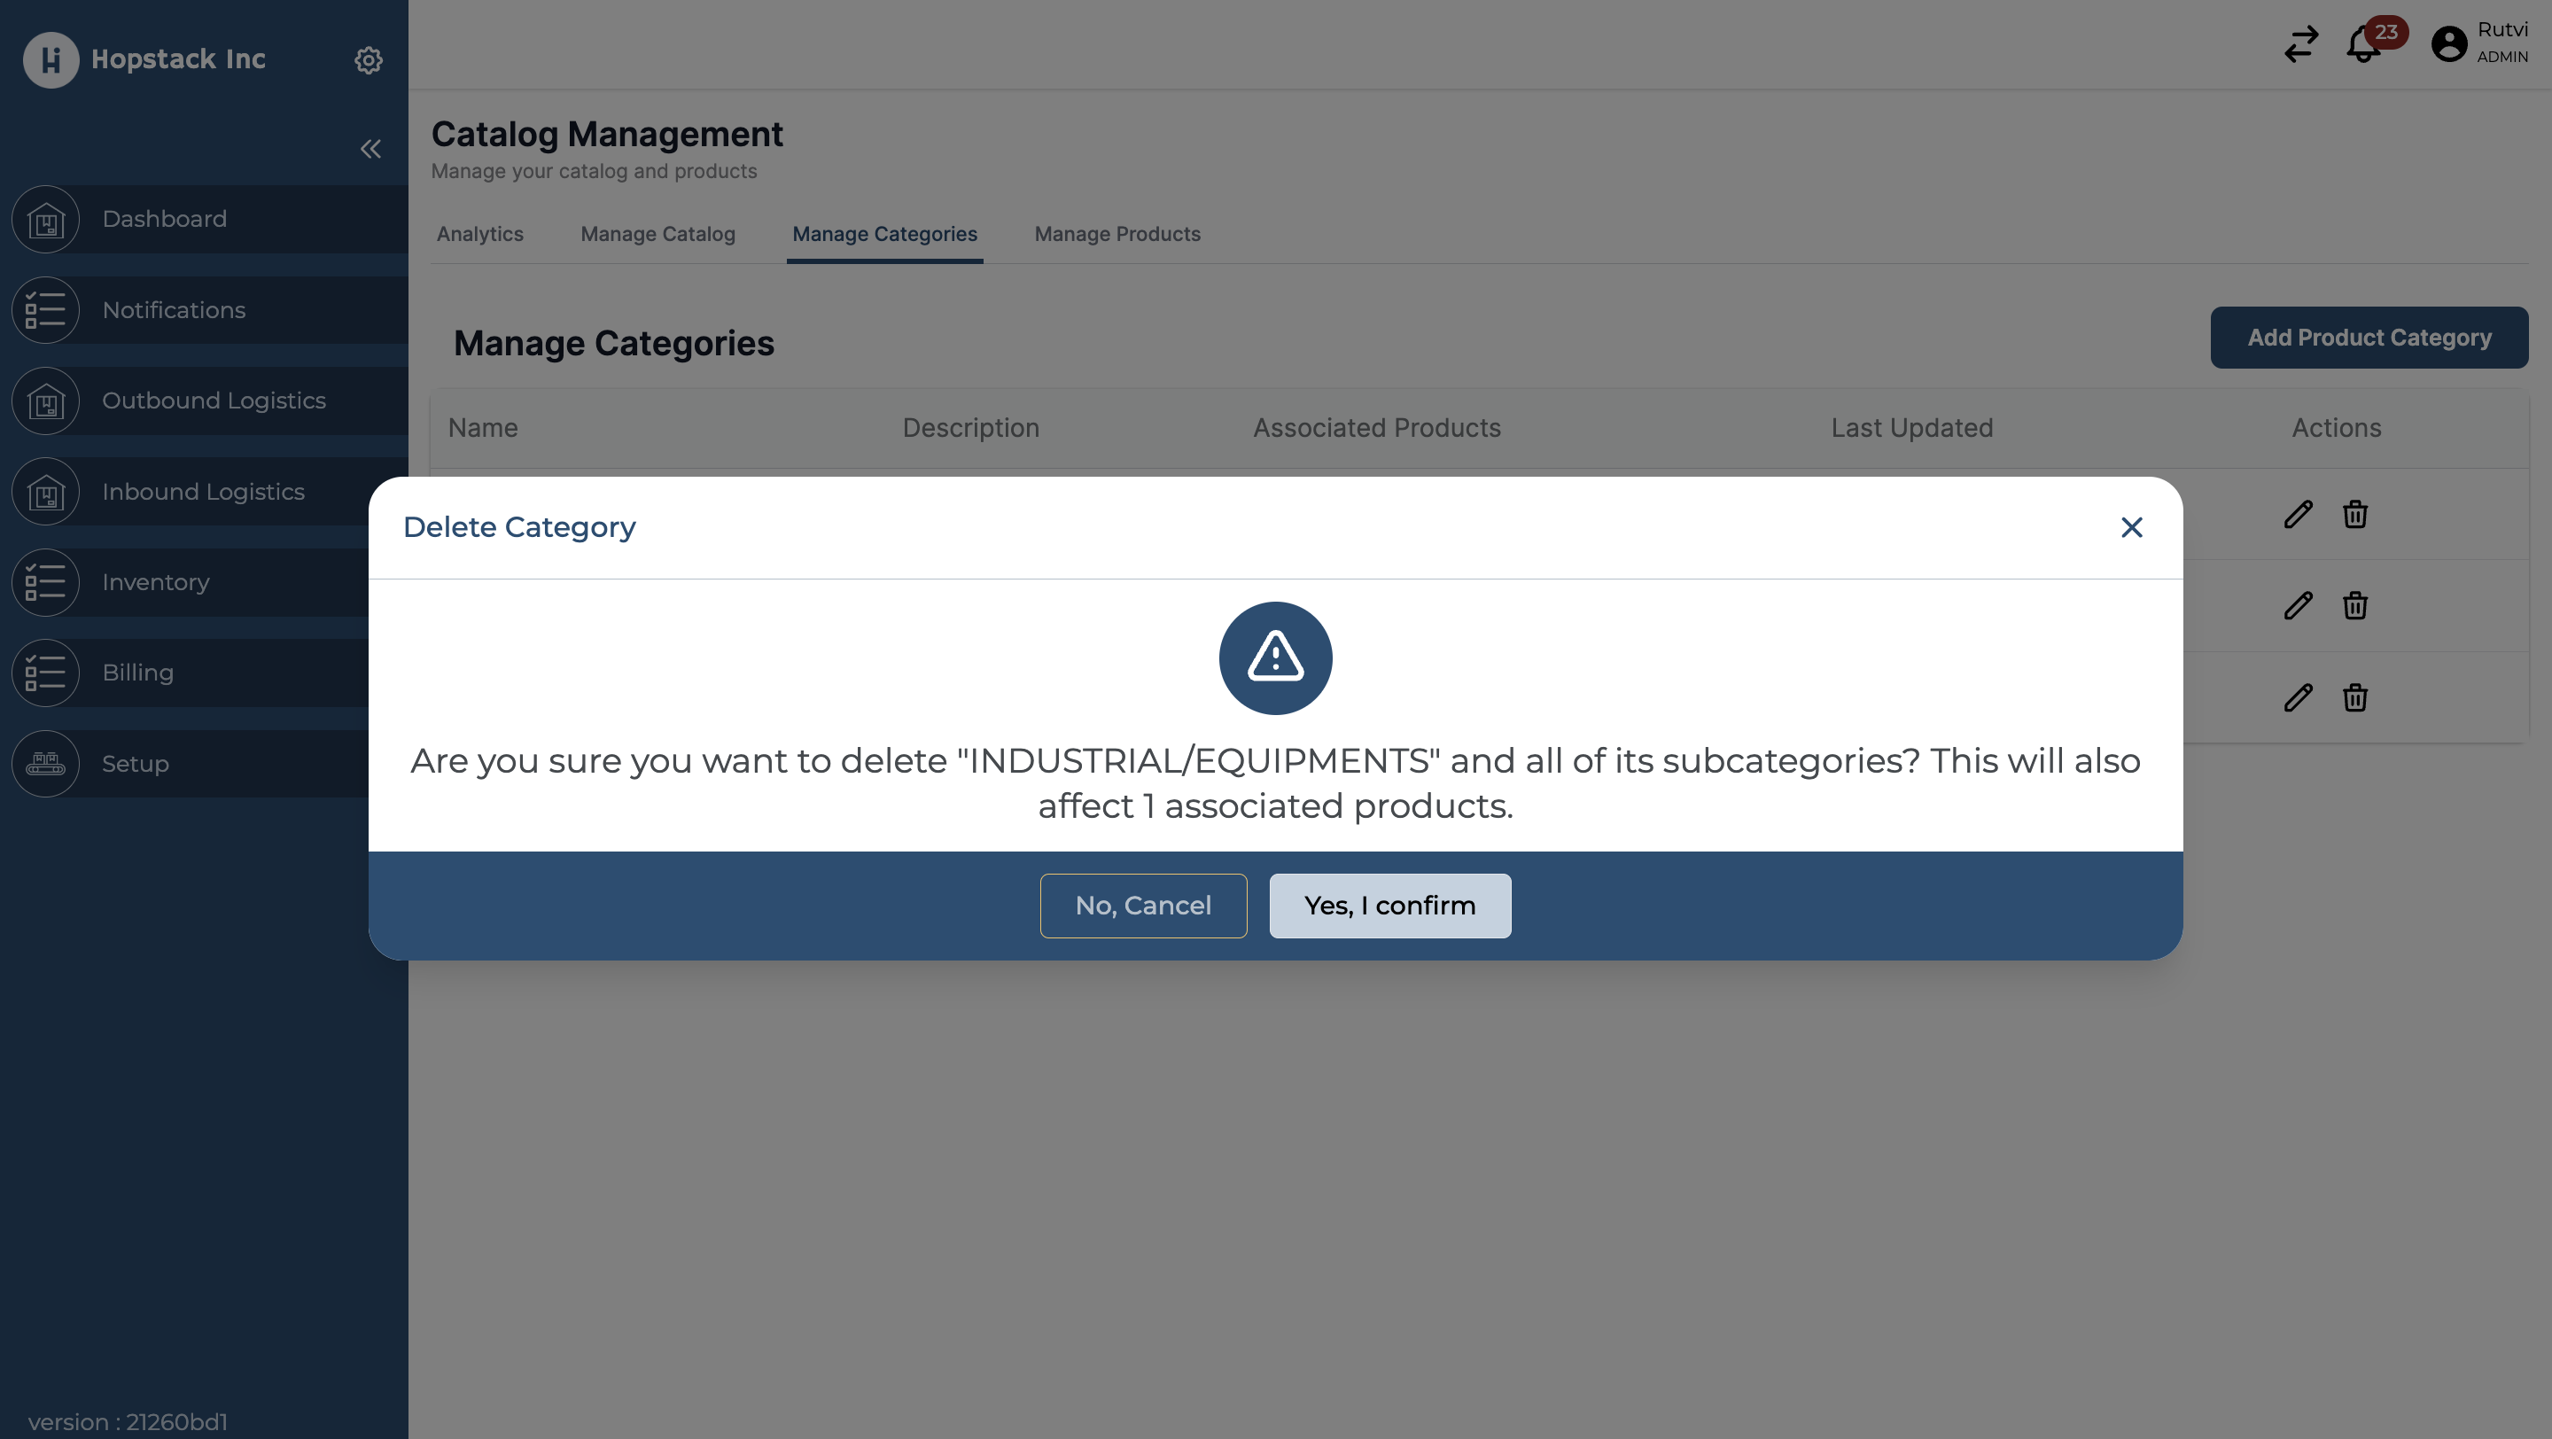Delete the third category via trash icon
This screenshot has height=1439, width=2552.
point(2355,698)
